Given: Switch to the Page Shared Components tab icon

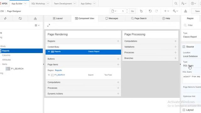Looking at the screenshot, I should pos(35,19).
